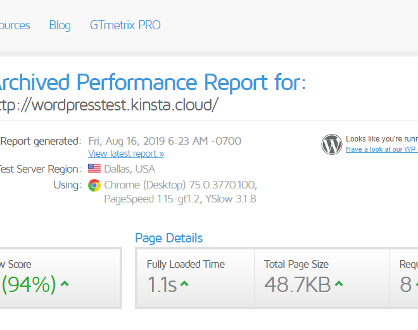Open the 'Have a look at our WP' link

click(x=382, y=149)
